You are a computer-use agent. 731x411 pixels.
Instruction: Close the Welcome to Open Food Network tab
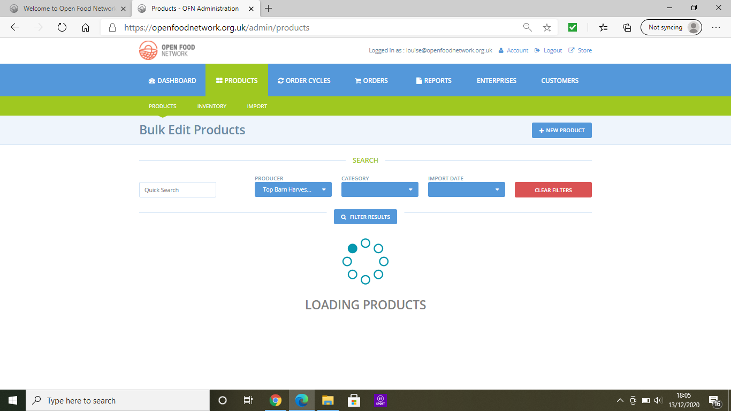tap(124, 9)
